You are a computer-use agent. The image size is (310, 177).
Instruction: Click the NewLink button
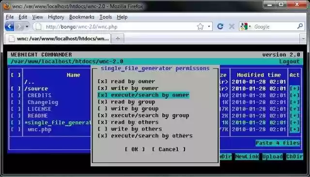[247, 157]
